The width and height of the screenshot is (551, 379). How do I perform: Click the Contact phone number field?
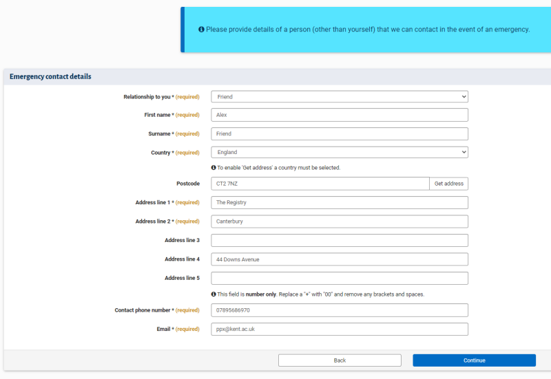click(x=340, y=310)
